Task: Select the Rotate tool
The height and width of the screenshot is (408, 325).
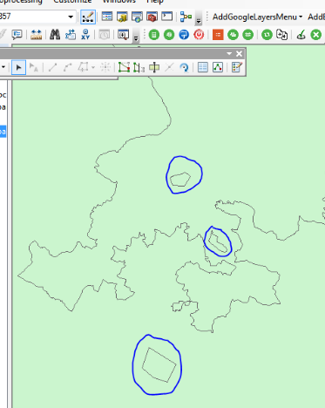Action: tap(184, 67)
